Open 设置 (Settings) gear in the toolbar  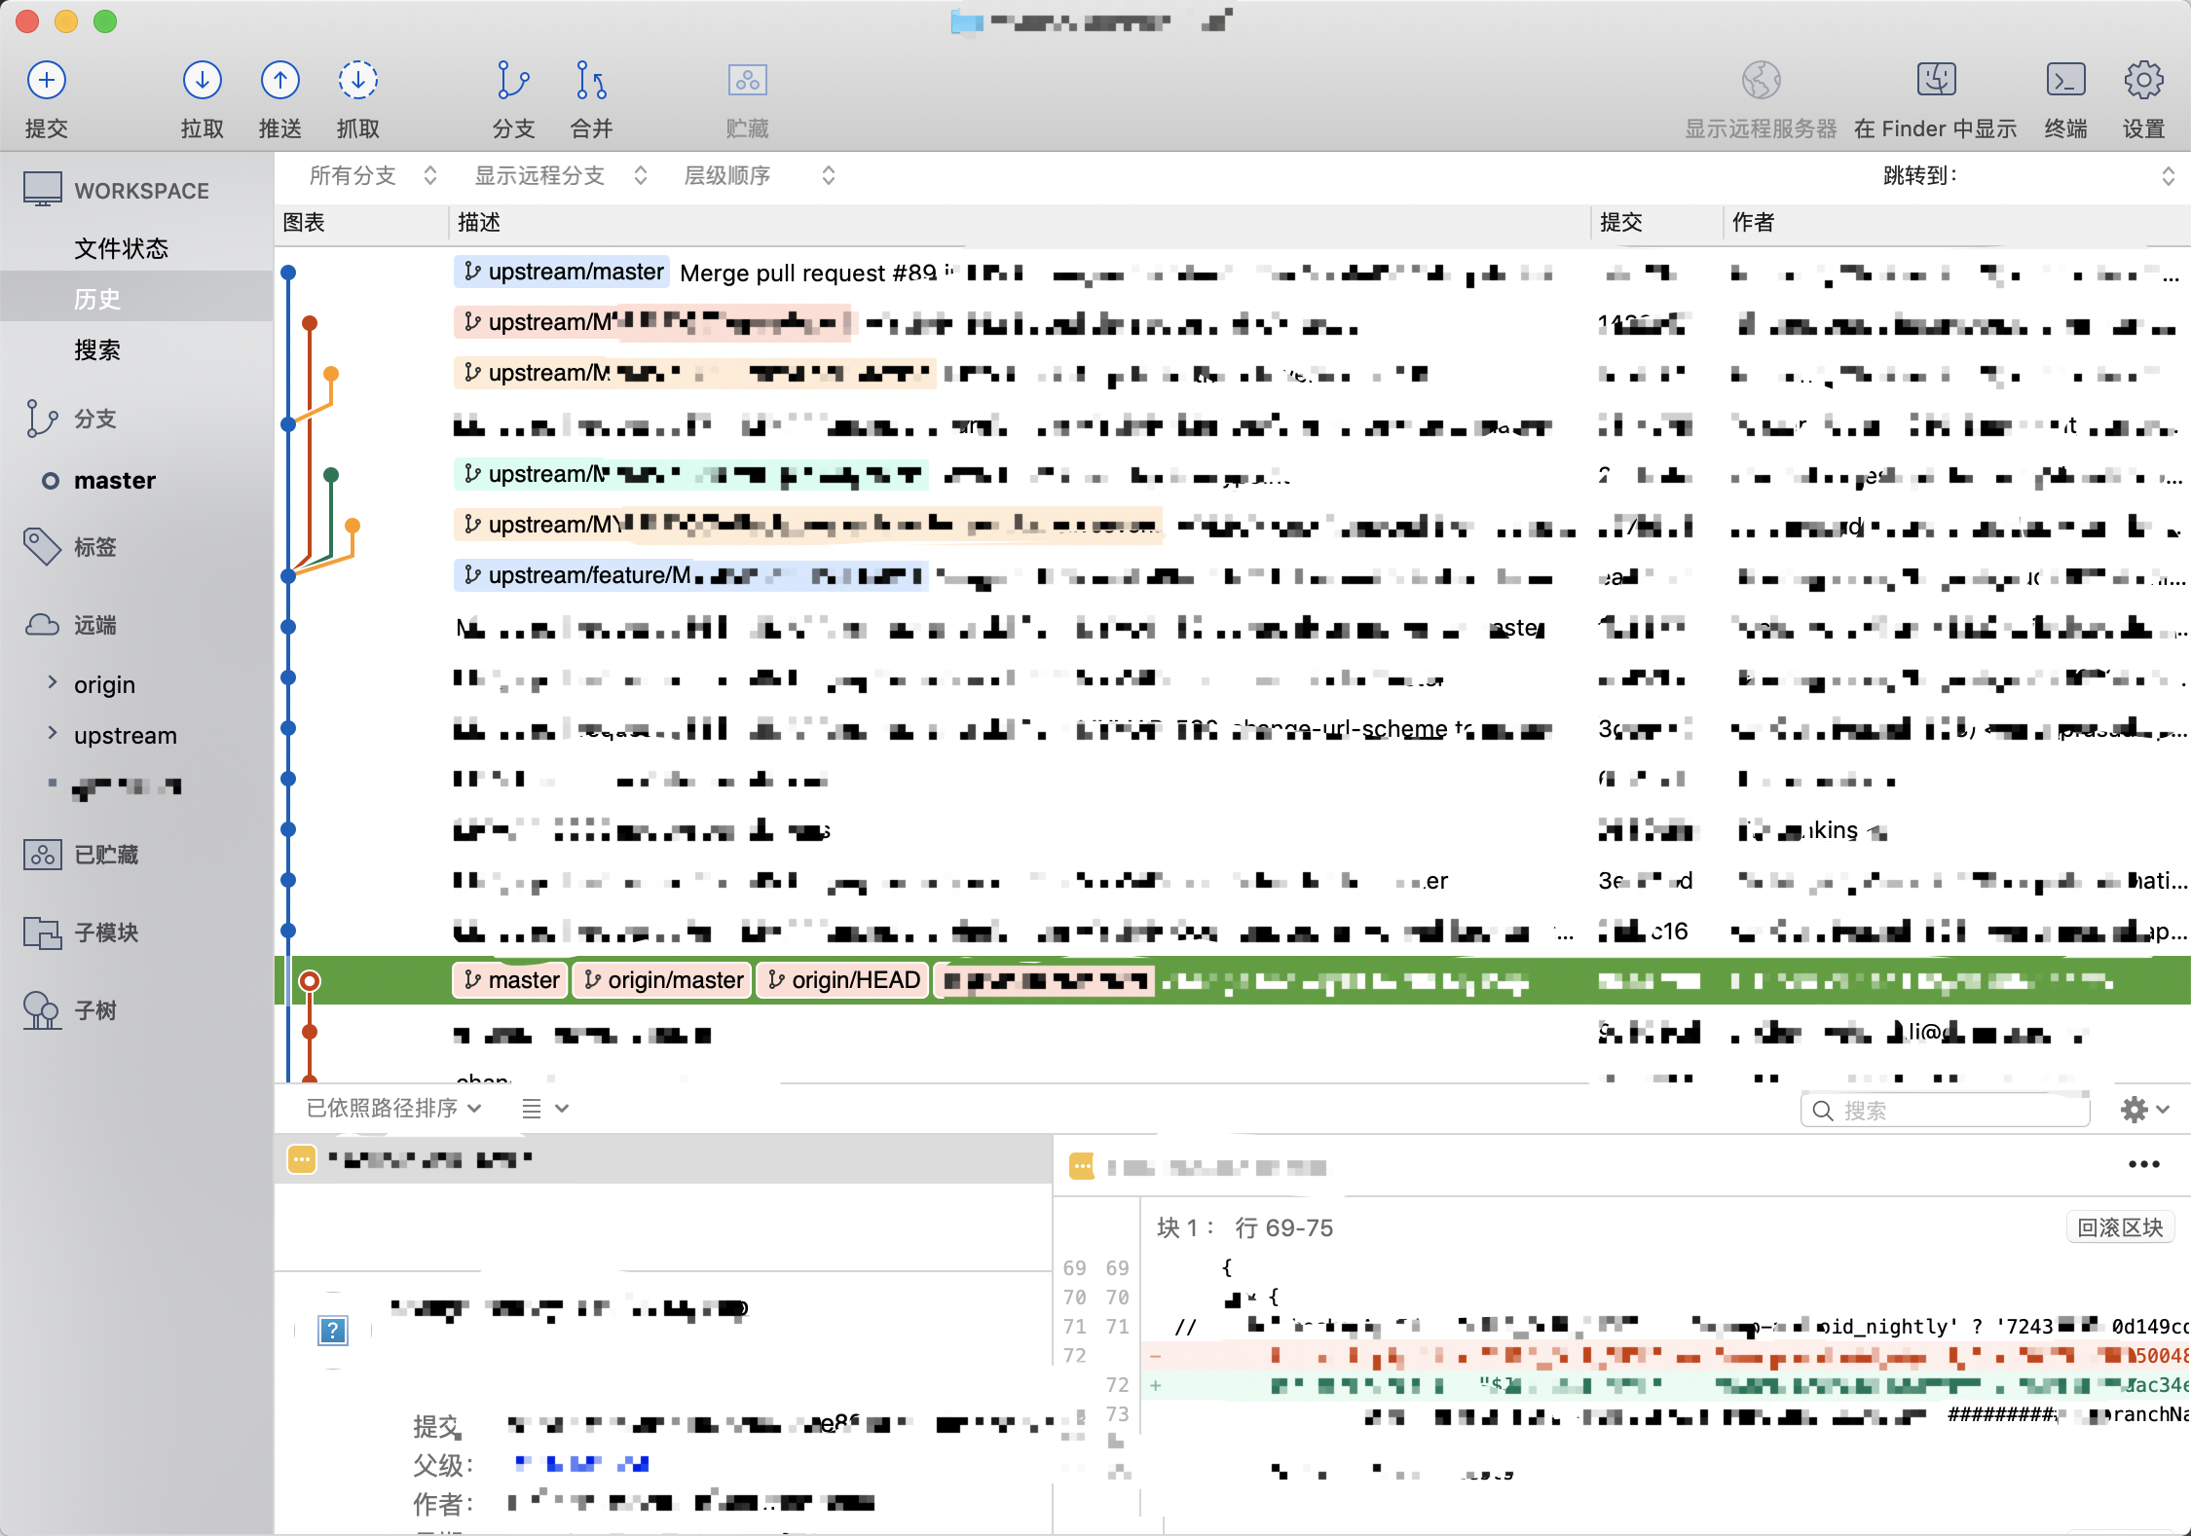[2143, 81]
